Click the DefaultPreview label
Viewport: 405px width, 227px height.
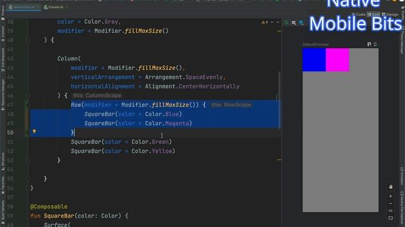316,45
